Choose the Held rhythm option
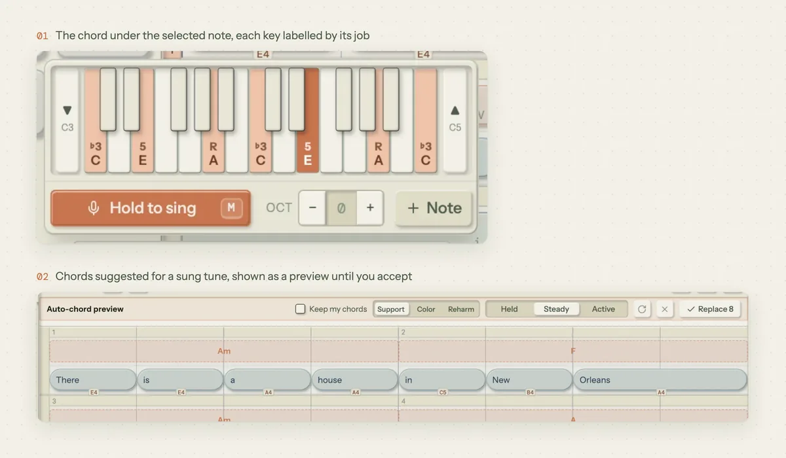This screenshot has height=458, width=786. click(x=509, y=309)
